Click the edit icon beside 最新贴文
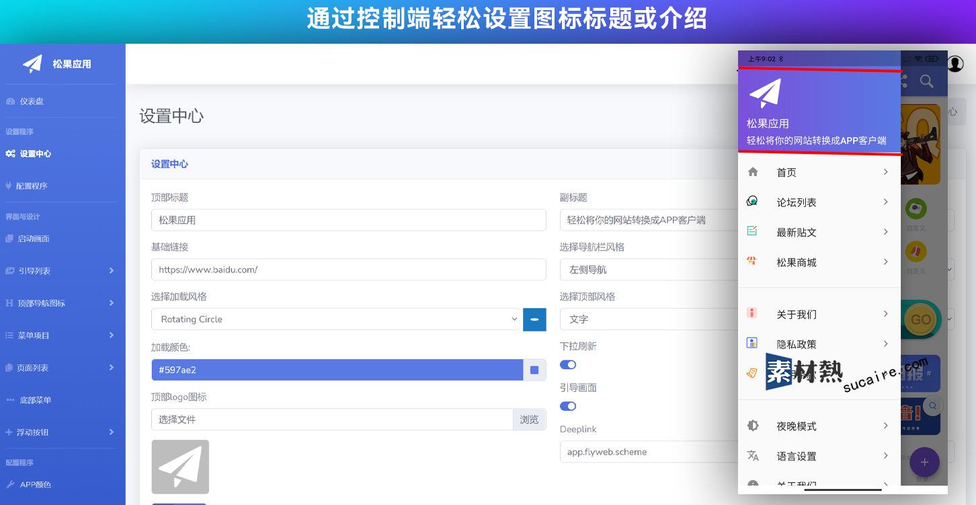The width and height of the screenshot is (976, 505). coord(753,231)
